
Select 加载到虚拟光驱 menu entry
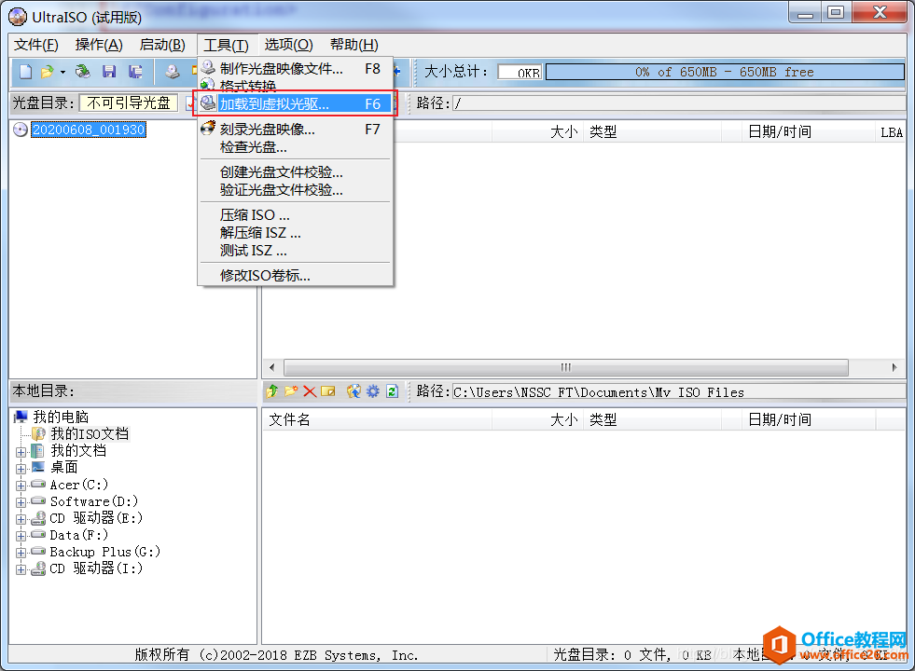coord(274,104)
